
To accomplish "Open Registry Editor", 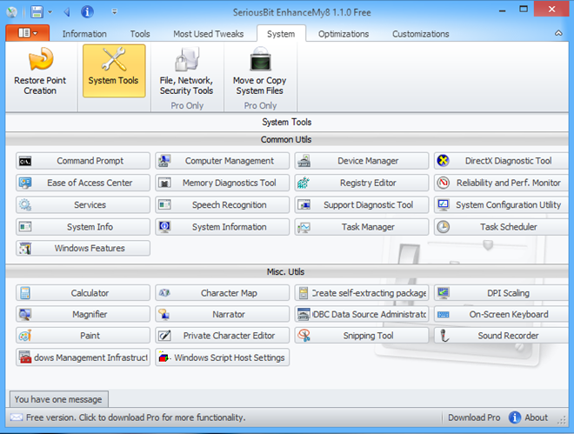I will coord(361,183).
